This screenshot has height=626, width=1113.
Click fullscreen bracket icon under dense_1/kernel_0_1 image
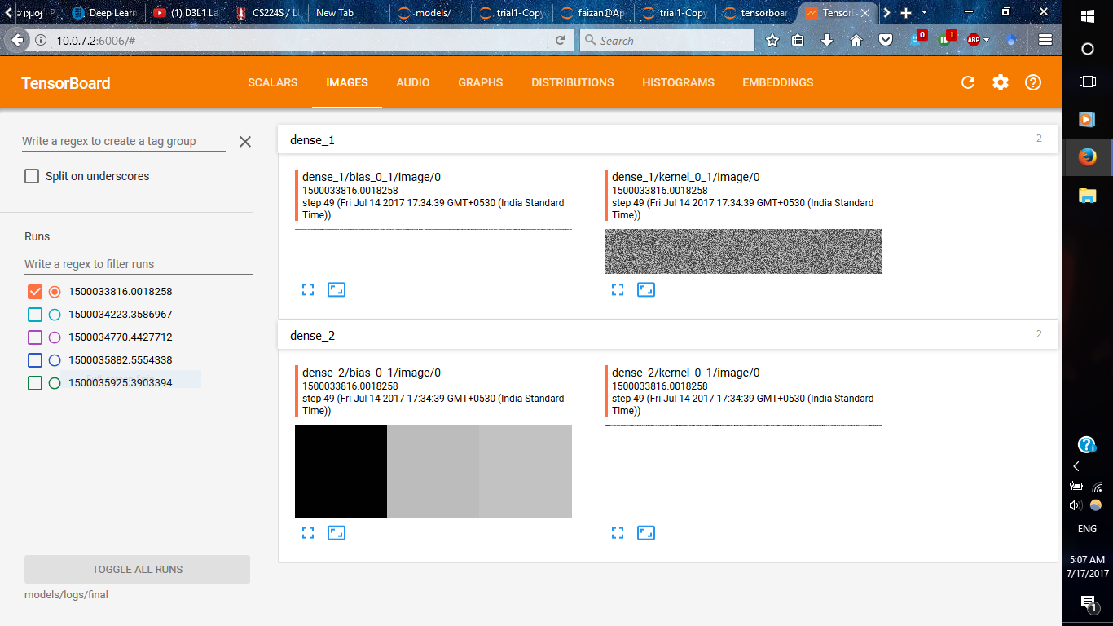point(618,289)
